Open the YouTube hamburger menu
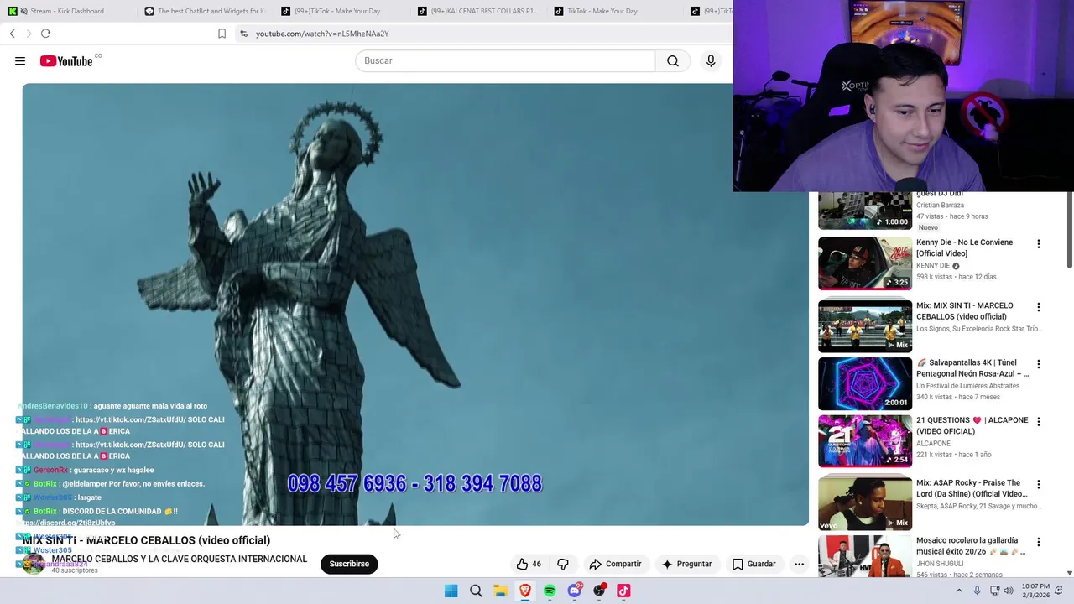 pos(20,60)
